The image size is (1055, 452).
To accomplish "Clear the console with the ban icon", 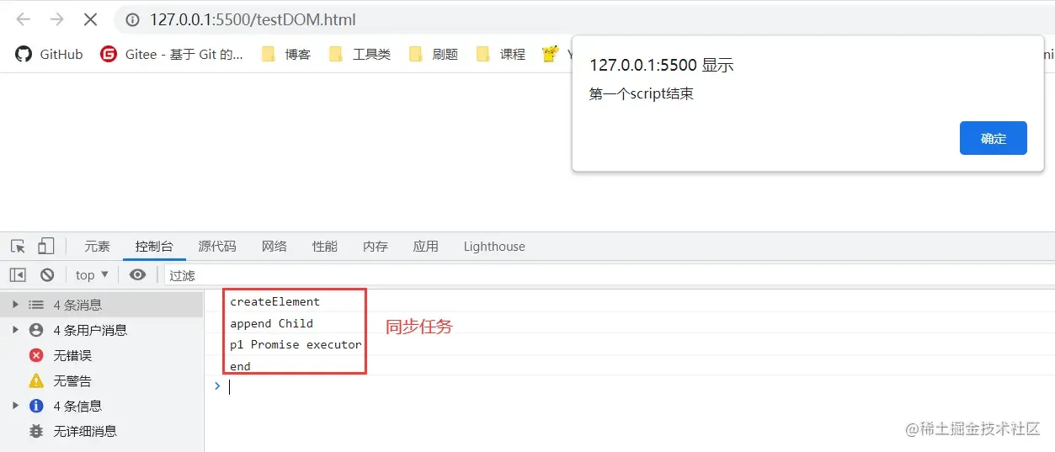I will pyautogui.click(x=47, y=274).
